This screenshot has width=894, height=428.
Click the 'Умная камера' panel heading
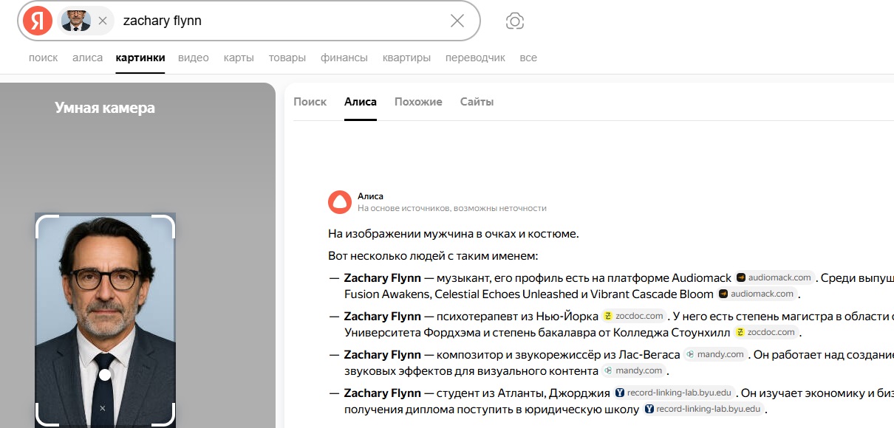click(105, 108)
